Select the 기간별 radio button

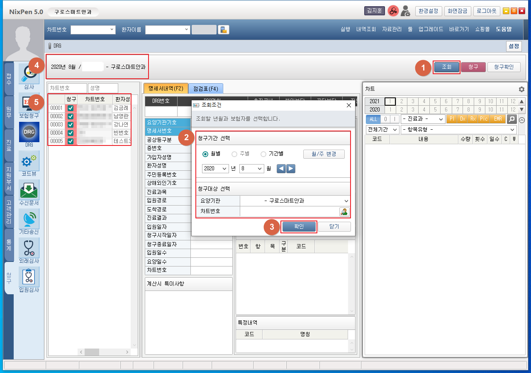tap(263, 154)
